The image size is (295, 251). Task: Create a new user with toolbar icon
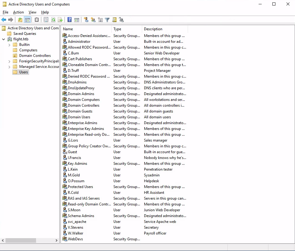86,20
